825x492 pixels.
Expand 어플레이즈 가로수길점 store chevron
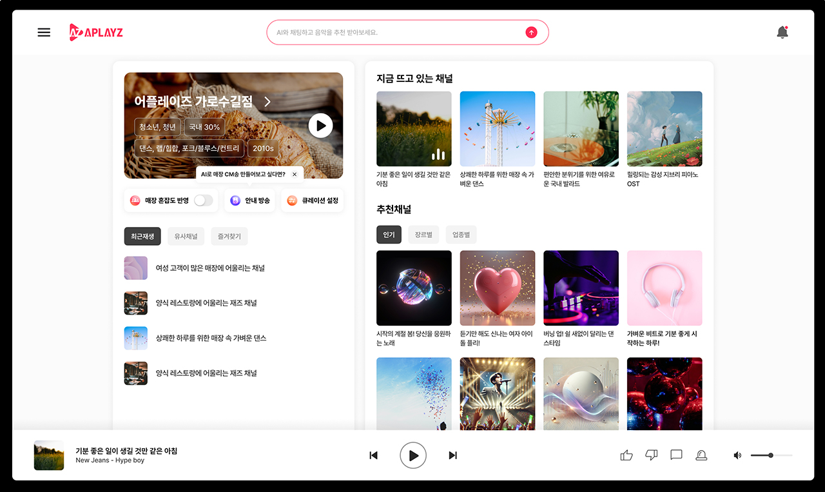point(267,102)
